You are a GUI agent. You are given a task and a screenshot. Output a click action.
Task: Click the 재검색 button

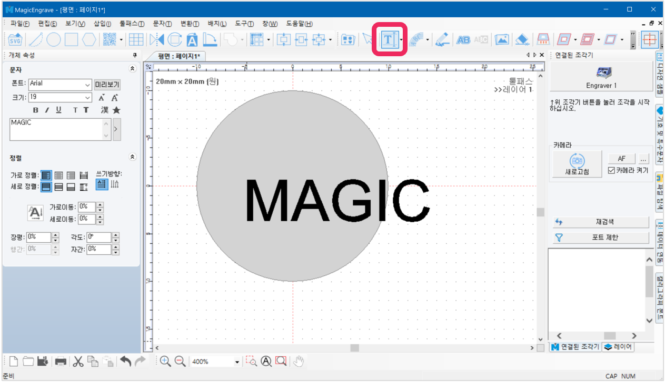point(601,222)
